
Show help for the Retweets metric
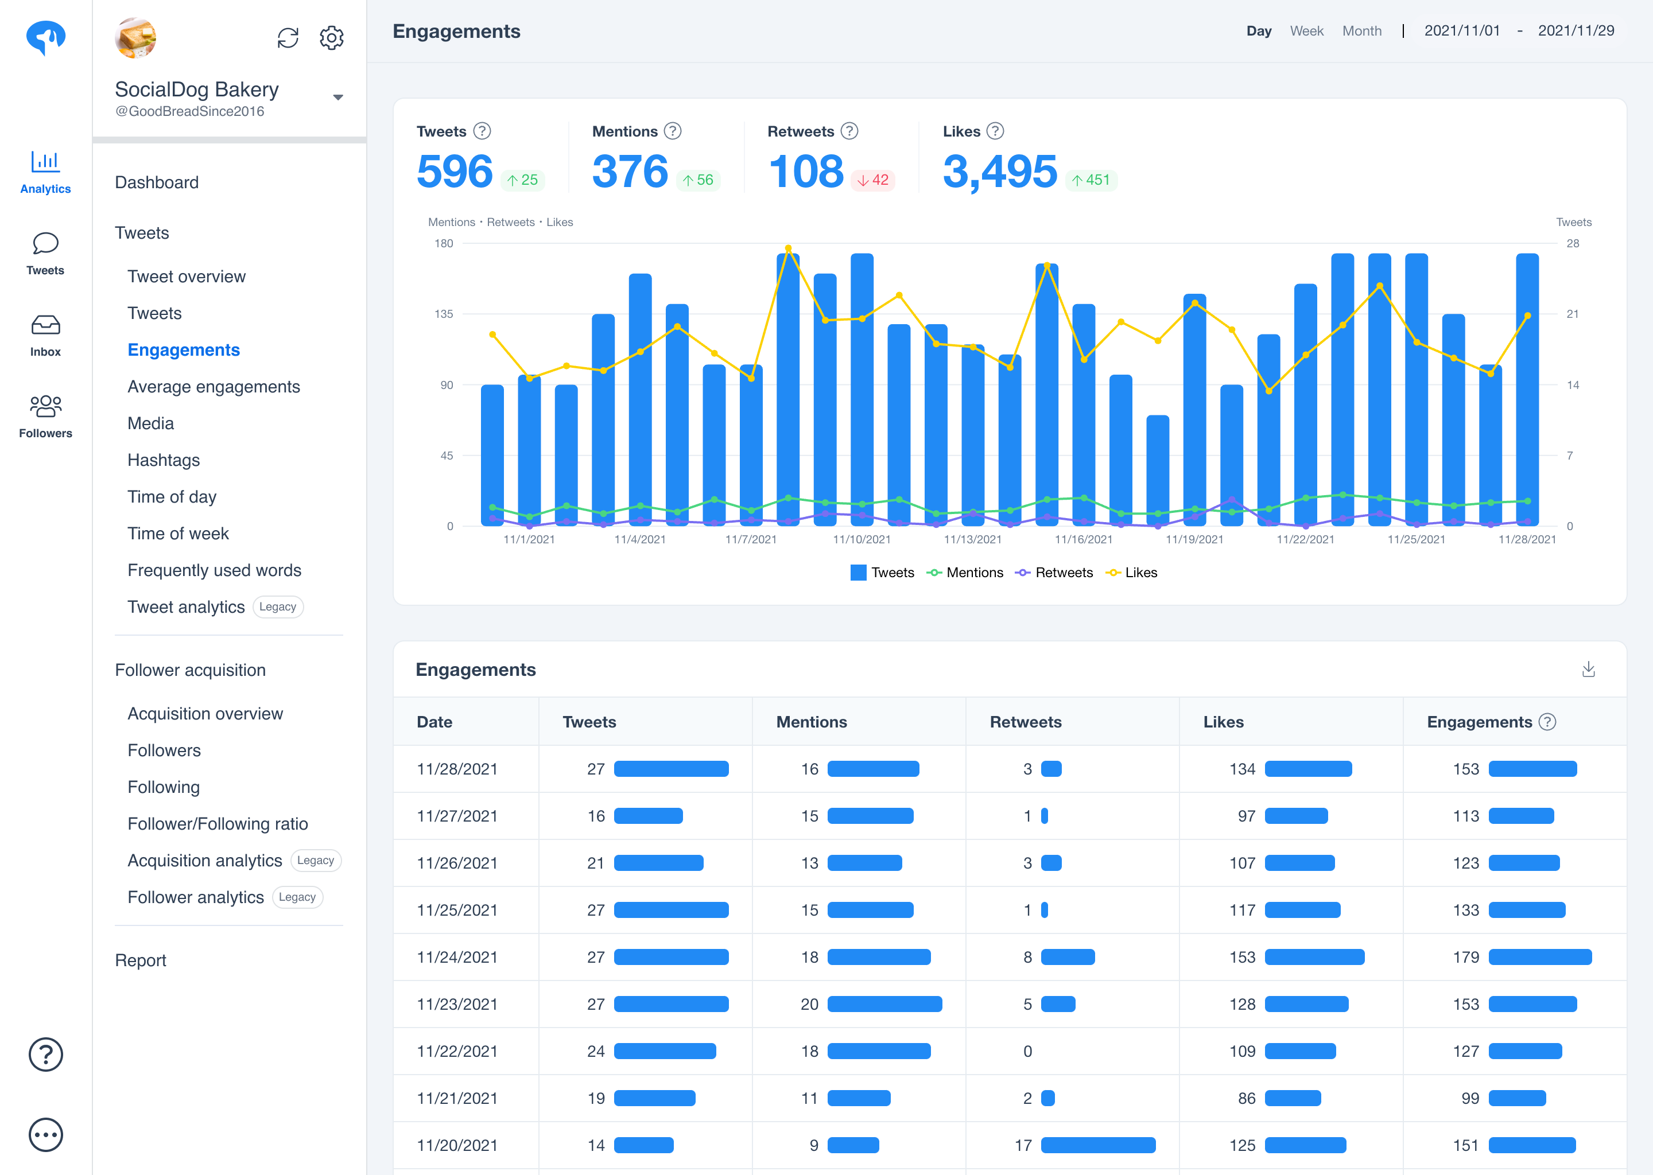tap(849, 131)
